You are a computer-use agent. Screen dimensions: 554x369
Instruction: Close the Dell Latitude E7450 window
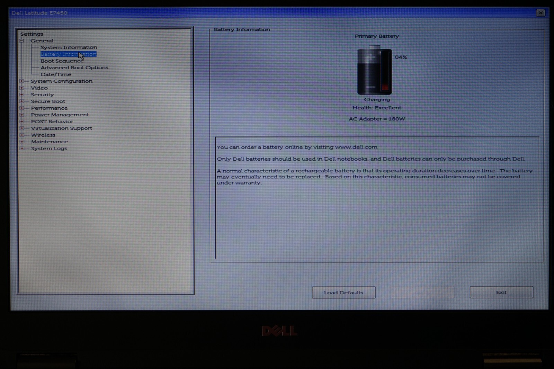pos(540,13)
